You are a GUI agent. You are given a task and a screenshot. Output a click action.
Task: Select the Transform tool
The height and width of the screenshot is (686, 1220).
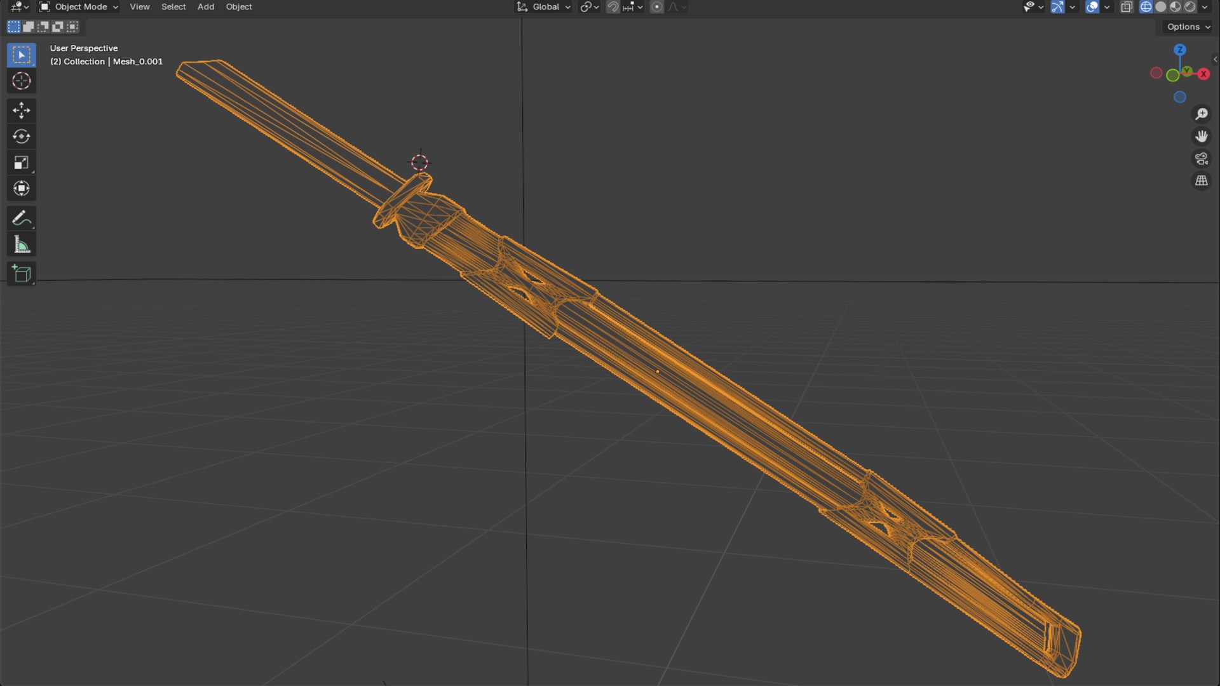pyautogui.click(x=21, y=189)
